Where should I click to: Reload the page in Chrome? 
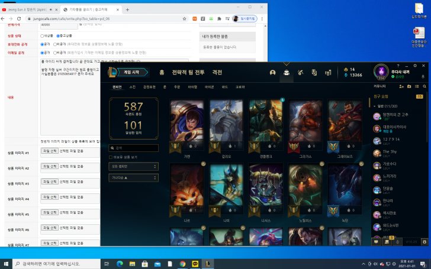(x=19, y=19)
